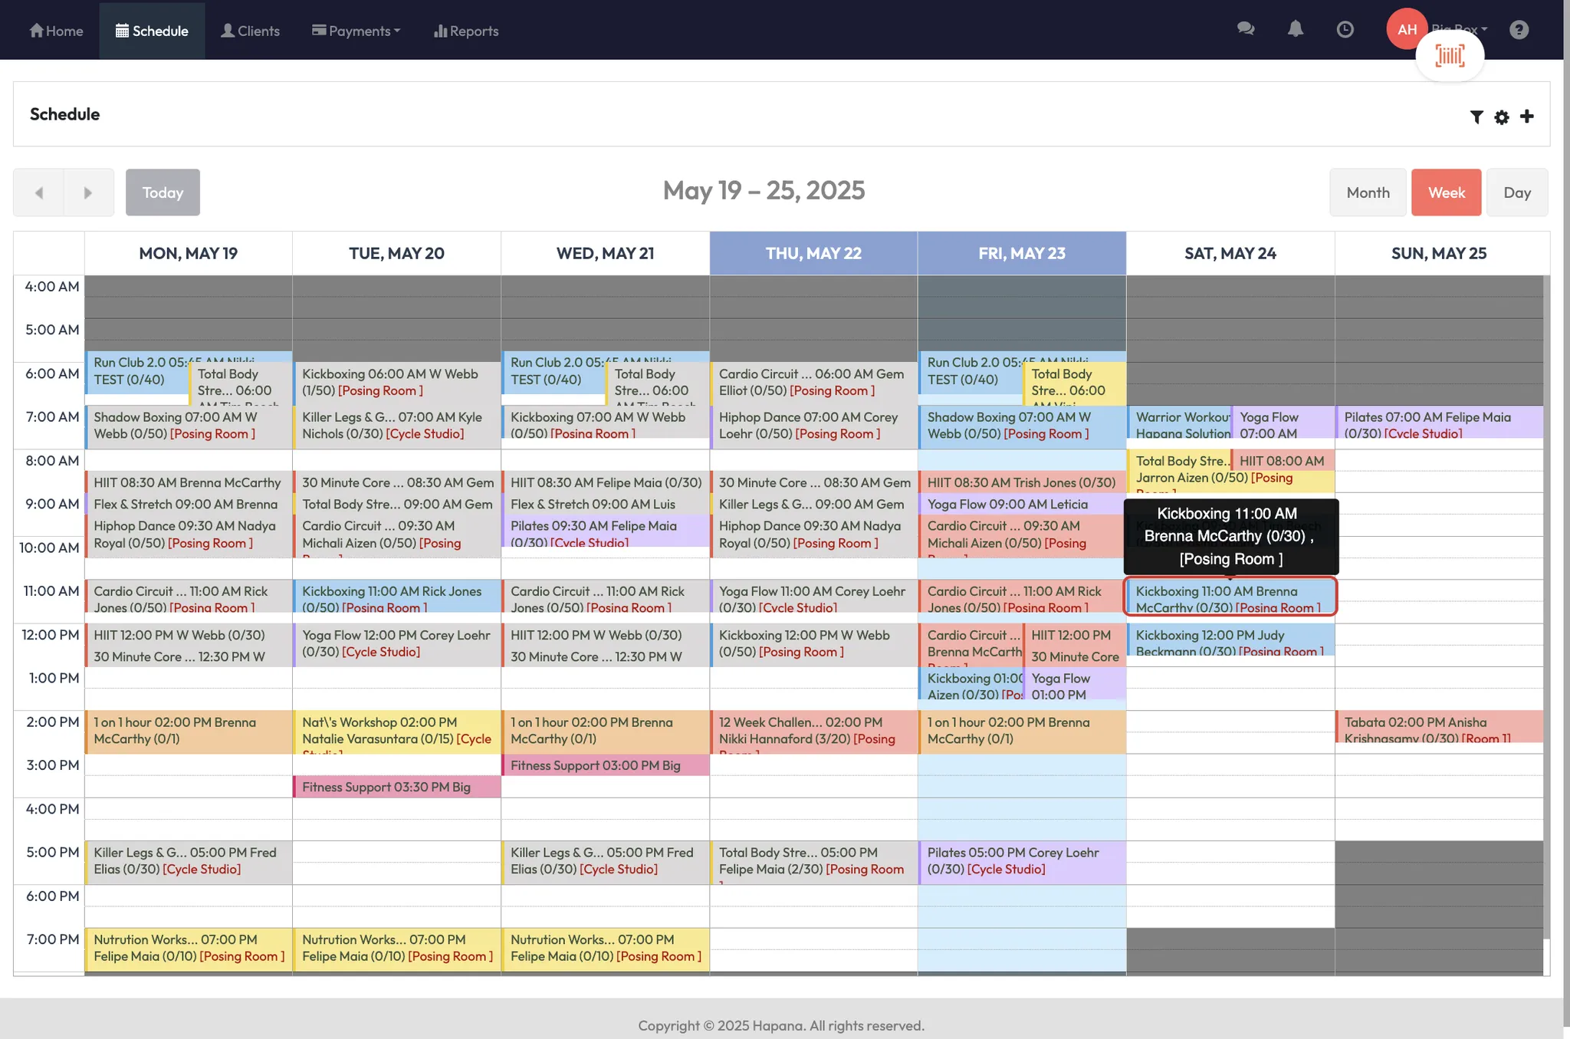The width and height of the screenshot is (1570, 1039).
Task: Open the Reports menu item
Action: pos(466,31)
